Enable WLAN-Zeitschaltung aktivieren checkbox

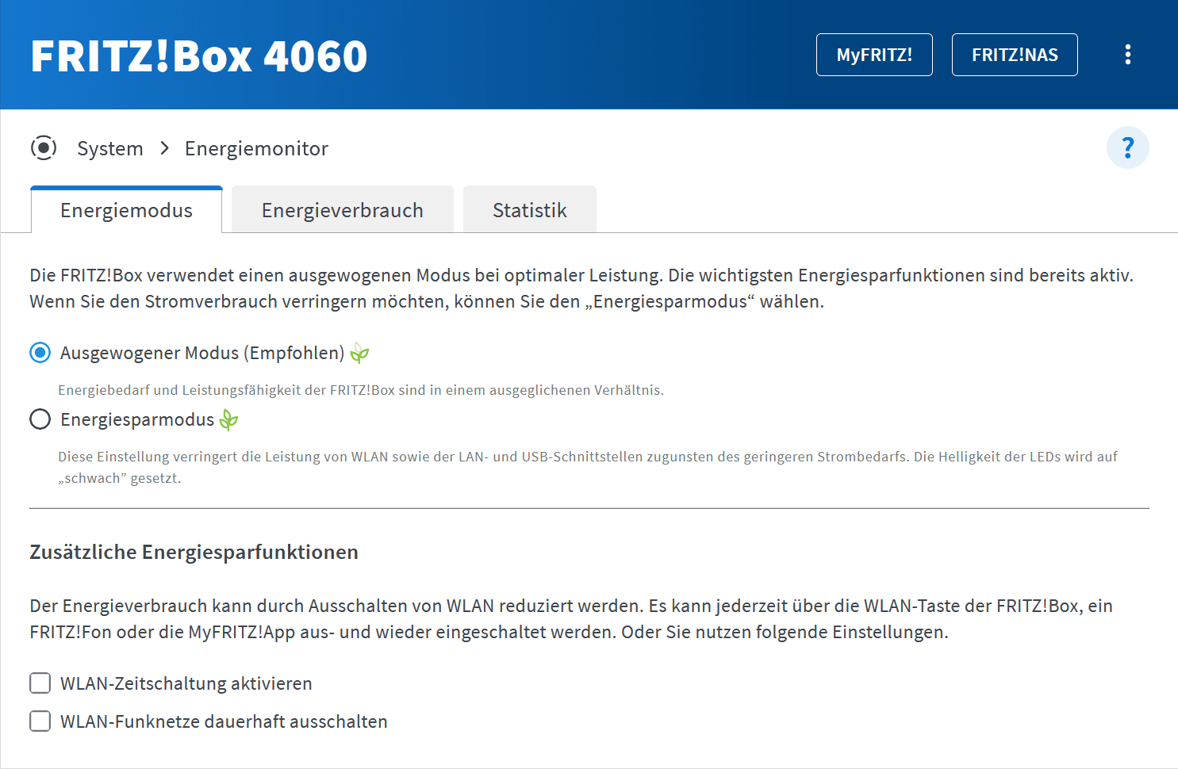[40, 683]
